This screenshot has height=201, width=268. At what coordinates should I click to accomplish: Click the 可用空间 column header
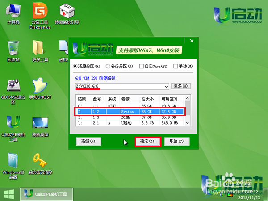pyautogui.click(x=172, y=99)
